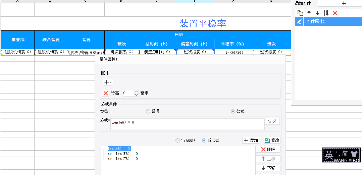Remove the 行高 property with red X
Viewport: 362px width, 175px height.
(106, 93)
